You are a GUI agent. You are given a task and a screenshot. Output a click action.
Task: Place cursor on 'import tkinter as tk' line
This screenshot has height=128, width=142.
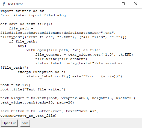point(22,11)
